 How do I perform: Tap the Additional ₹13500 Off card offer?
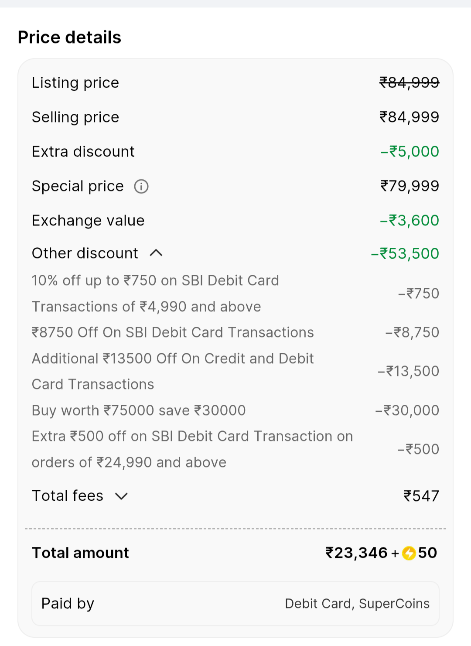(173, 371)
